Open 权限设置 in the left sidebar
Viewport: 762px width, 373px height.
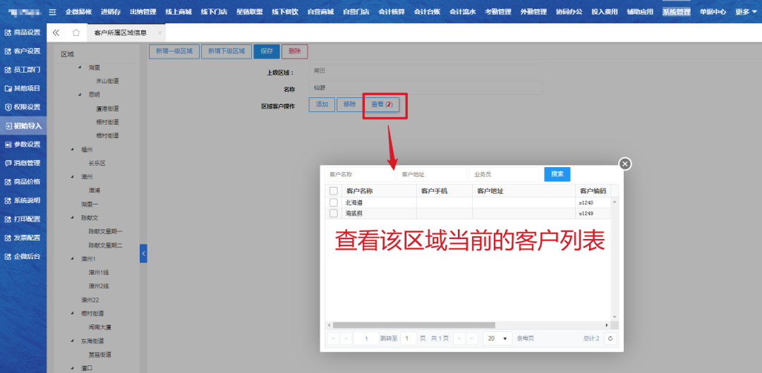click(x=23, y=107)
